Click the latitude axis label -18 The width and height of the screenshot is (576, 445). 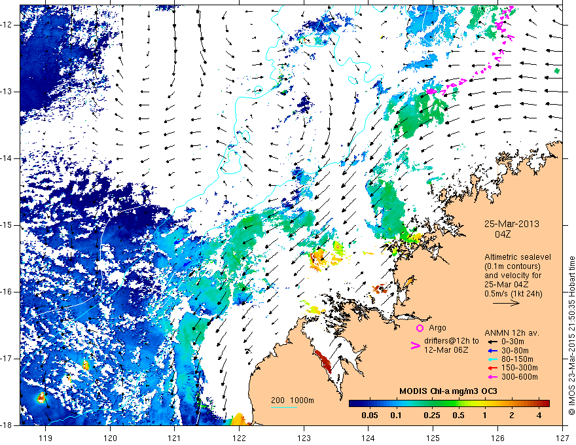tap(7, 425)
